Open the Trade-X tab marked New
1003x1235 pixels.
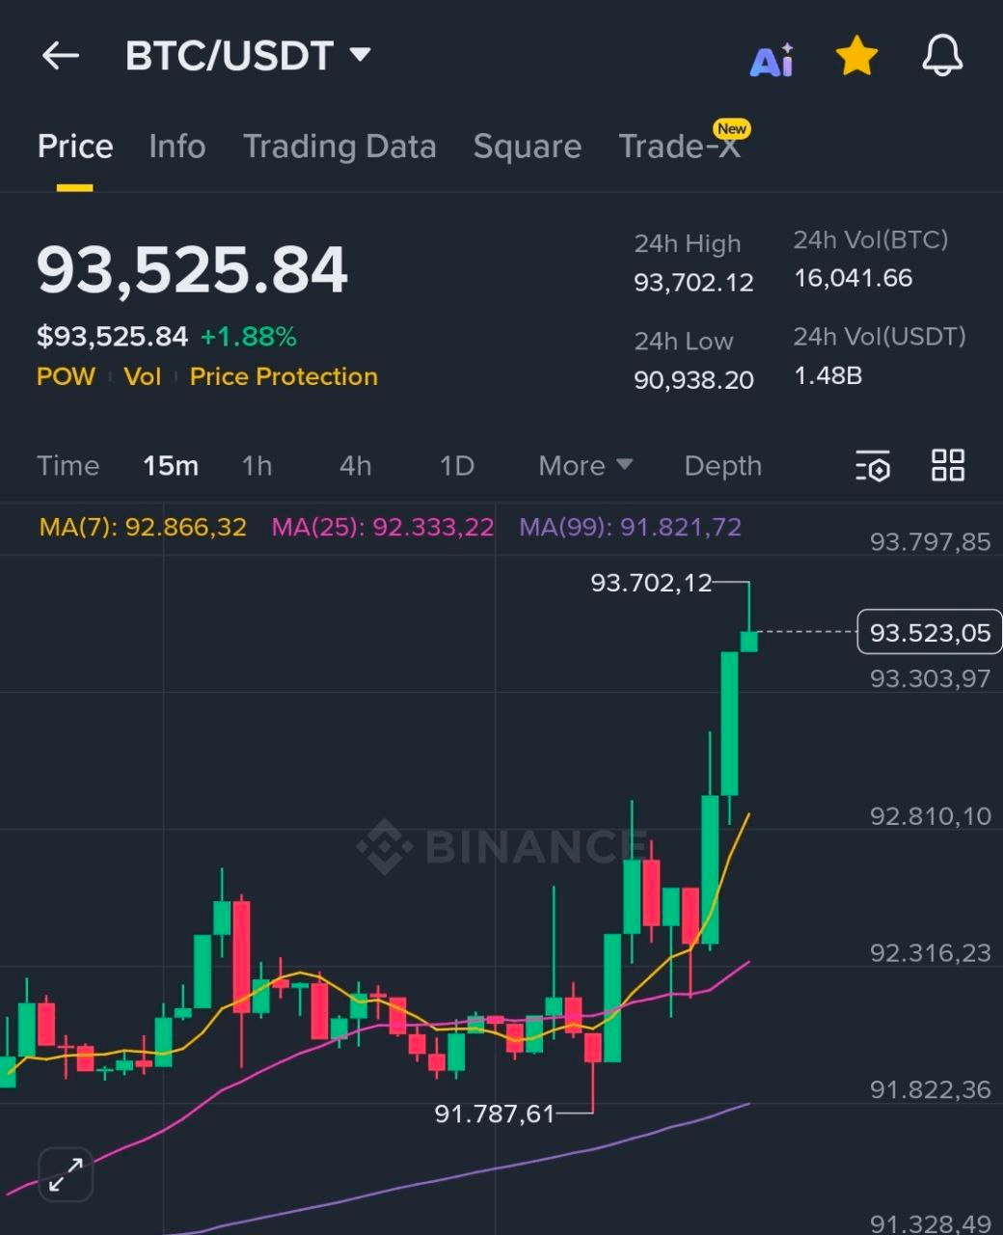click(x=679, y=147)
